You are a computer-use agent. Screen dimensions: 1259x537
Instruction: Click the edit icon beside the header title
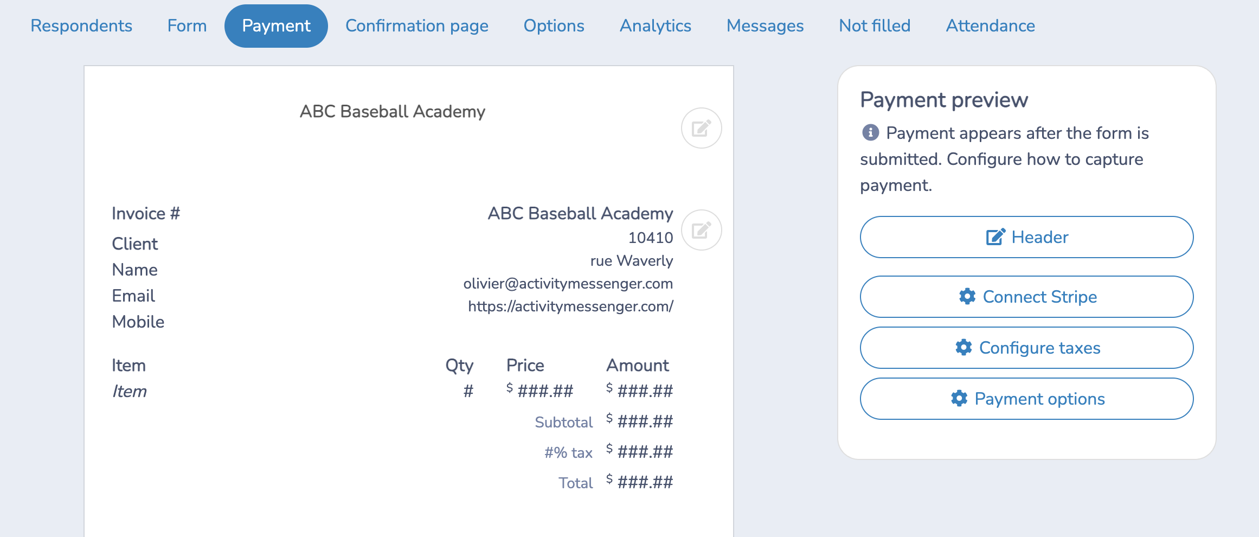click(x=701, y=128)
